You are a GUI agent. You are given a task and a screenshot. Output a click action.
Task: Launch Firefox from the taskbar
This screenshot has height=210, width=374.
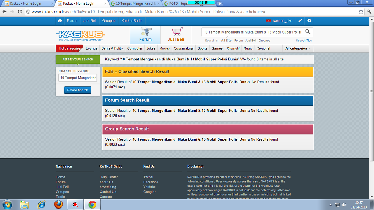click(x=58, y=205)
